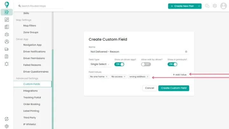Image resolution: width=229 pixels, height=129 pixels.
Task: Click the Search Routed Stops field
Action: coord(40,6)
